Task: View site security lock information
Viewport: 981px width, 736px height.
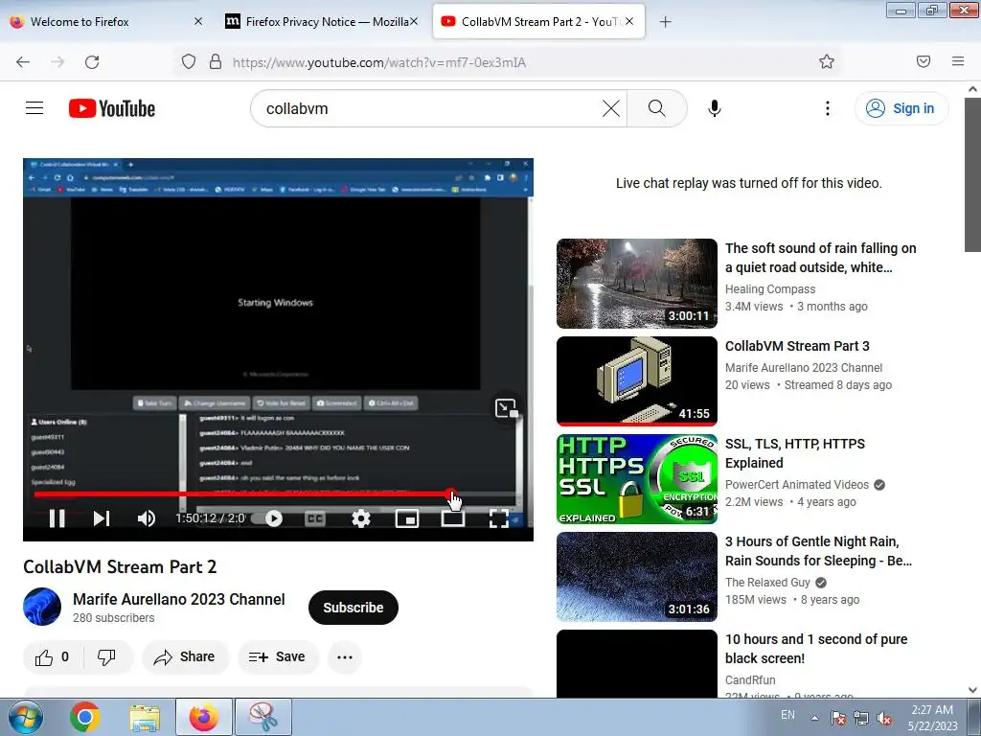Action: tap(216, 62)
